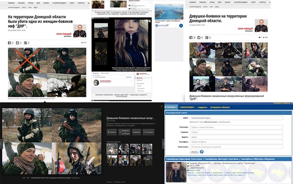The image size is (293, 184).
Task: Click the share-icon 'Отправить' button in image viewer
Action: (x=148, y=132)
